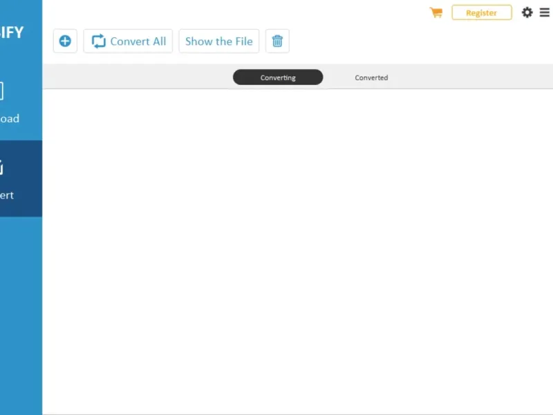Open the orange shopping cart icon
Viewport: 553px width, 415px height.
(436, 12)
